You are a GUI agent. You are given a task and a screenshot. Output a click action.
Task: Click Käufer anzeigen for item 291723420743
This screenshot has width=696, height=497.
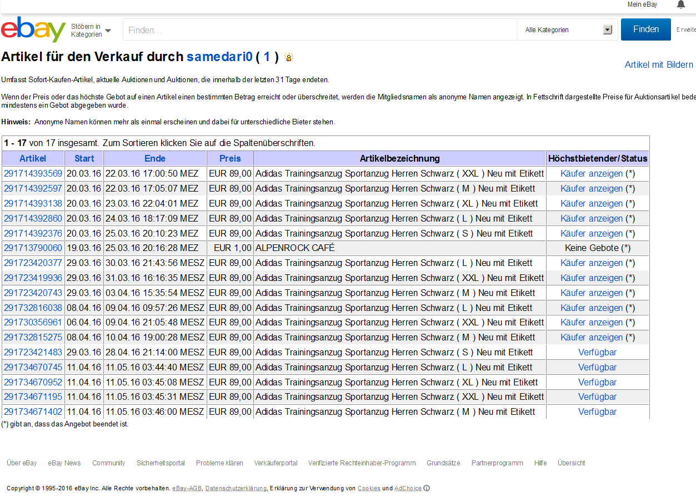point(592,293)
